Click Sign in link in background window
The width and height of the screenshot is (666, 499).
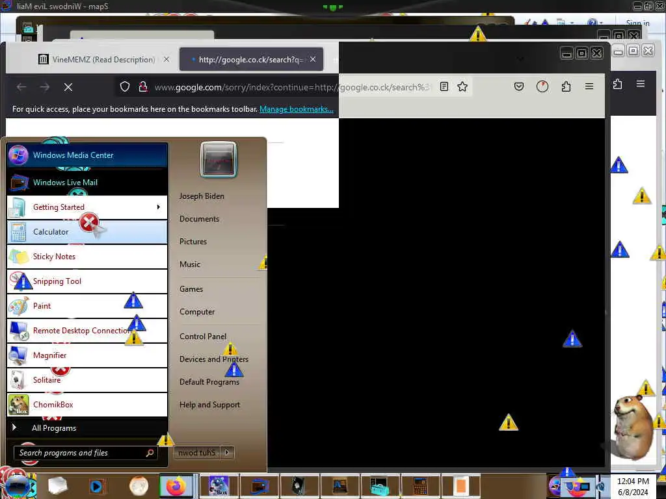[637, 23]
